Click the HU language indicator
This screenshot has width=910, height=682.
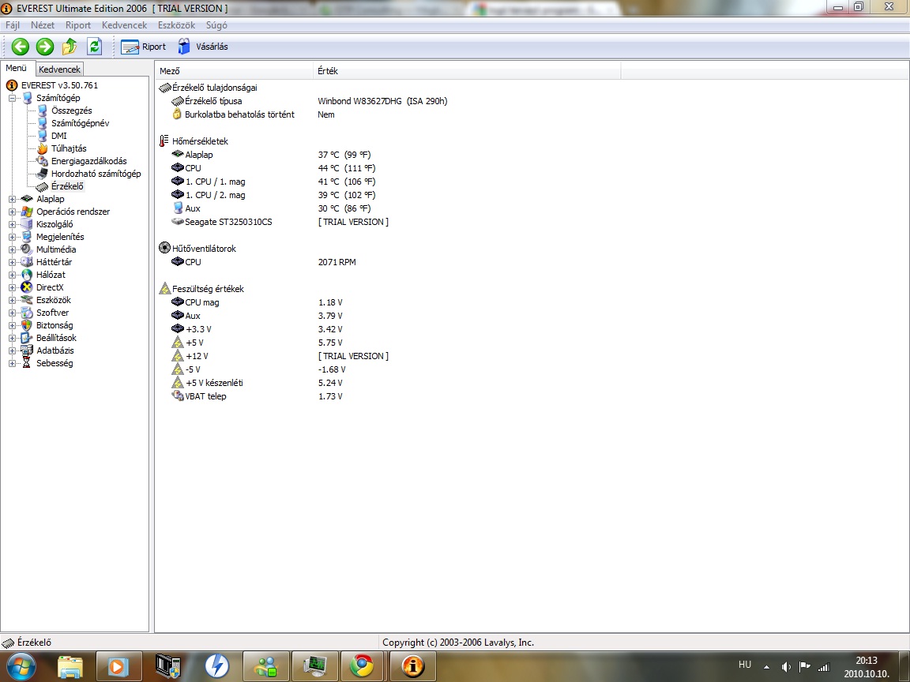(745, 665)
